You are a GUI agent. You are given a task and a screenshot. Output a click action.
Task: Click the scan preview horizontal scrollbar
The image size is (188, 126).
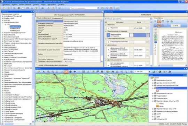(x=173, y=65)
